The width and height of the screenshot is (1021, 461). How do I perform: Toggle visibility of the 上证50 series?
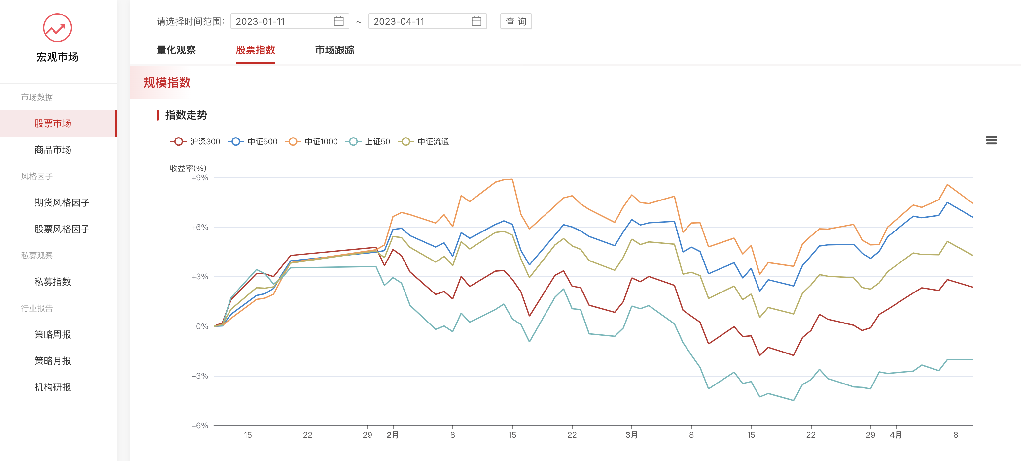tap(370, 141)
